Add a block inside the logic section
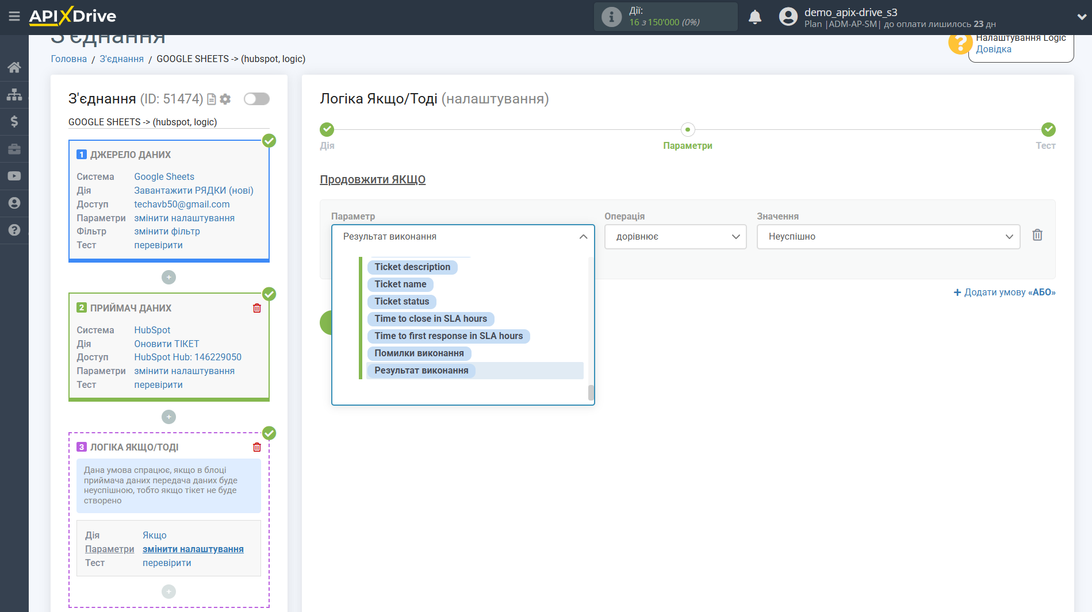The width and height of the screenshot is (1092, 612). [x=168, y=591]
